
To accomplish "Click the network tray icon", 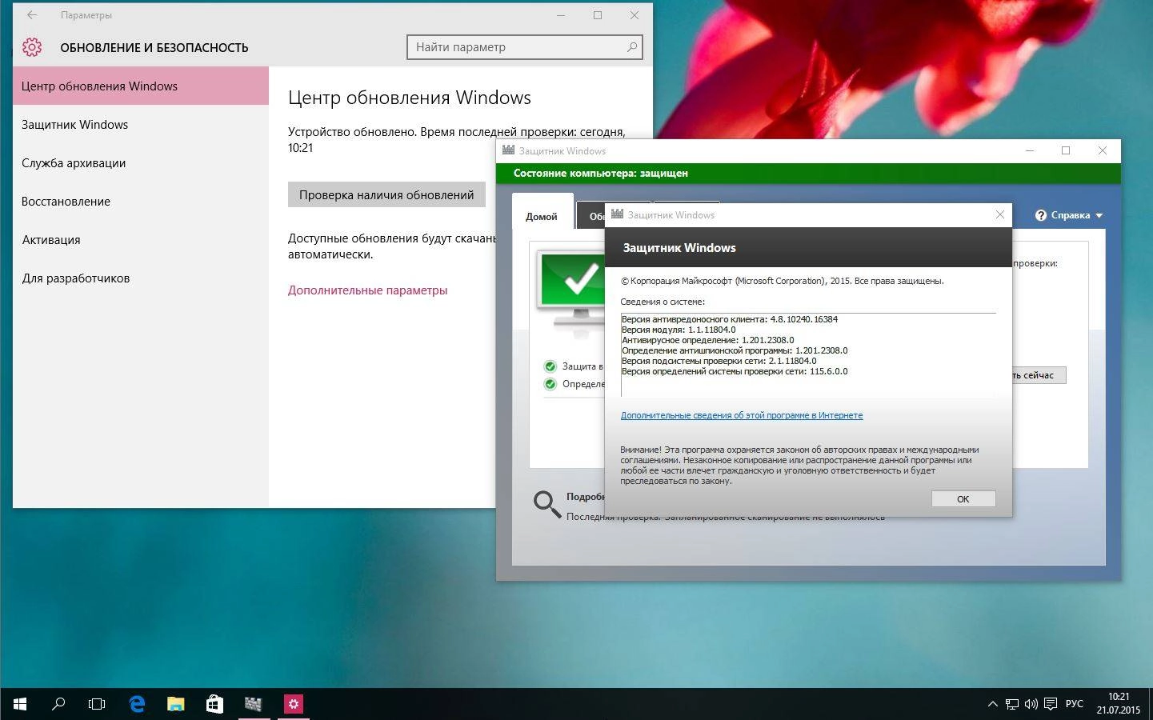I will tap(1012, 704).
